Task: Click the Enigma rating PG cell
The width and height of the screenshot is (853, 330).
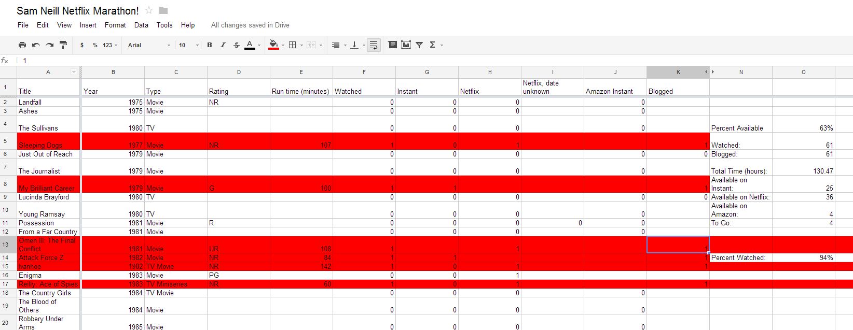Action: 239,275
